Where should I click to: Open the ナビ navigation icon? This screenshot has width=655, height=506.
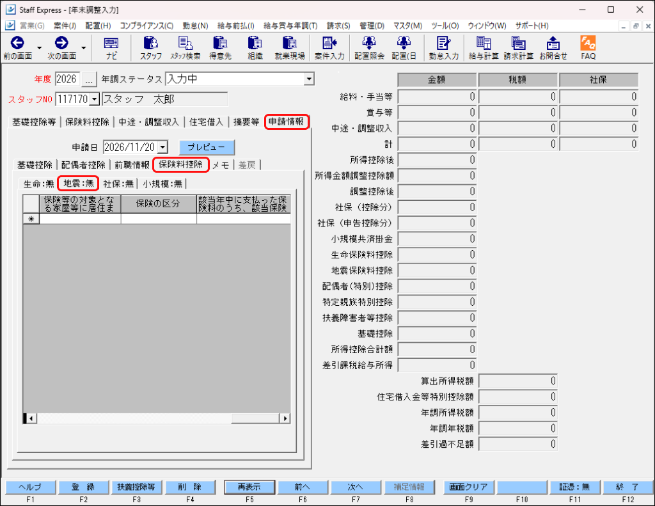[111, 43]
